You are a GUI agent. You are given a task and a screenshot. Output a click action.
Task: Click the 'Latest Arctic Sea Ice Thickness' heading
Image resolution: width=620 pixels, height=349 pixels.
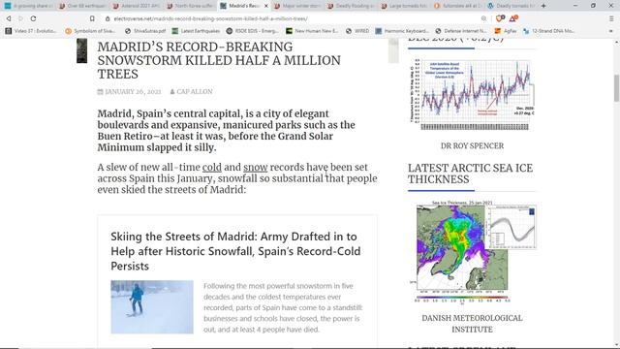pyautogui.click(x=471, y=174)
